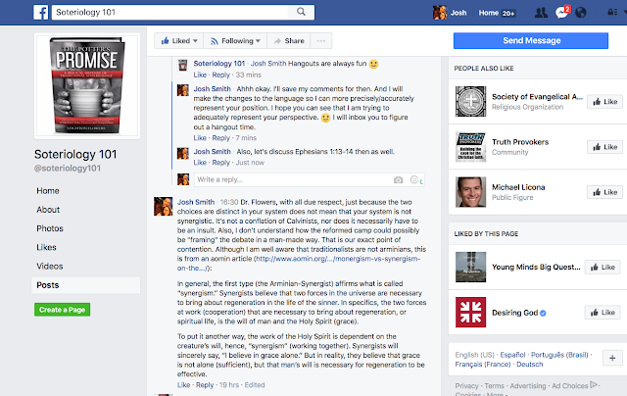Click the Facebook logo icon
627x396 pixels.
(41, 13)
